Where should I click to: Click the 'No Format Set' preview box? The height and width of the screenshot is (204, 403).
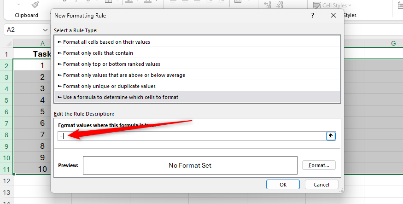190,165
